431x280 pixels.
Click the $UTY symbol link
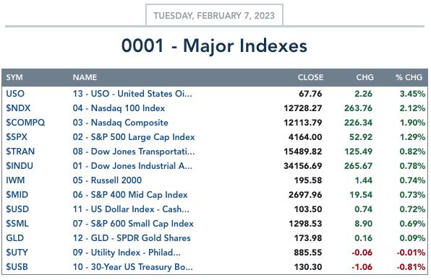click(17, 253)
